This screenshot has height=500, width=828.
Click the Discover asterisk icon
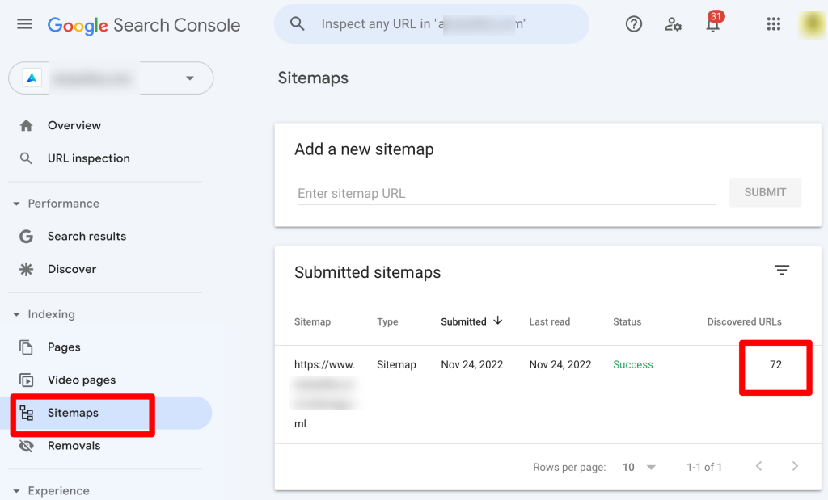26,269
